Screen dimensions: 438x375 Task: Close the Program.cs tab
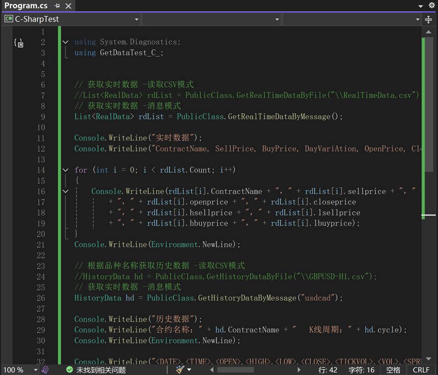pyautogui.click(x=68, y=6)
